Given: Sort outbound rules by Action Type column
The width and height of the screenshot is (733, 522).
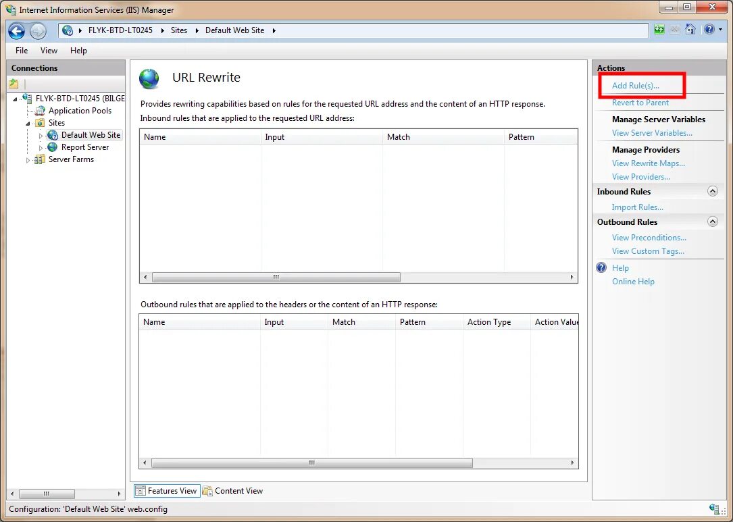Looking at the screenshot, I should [497, 322].
